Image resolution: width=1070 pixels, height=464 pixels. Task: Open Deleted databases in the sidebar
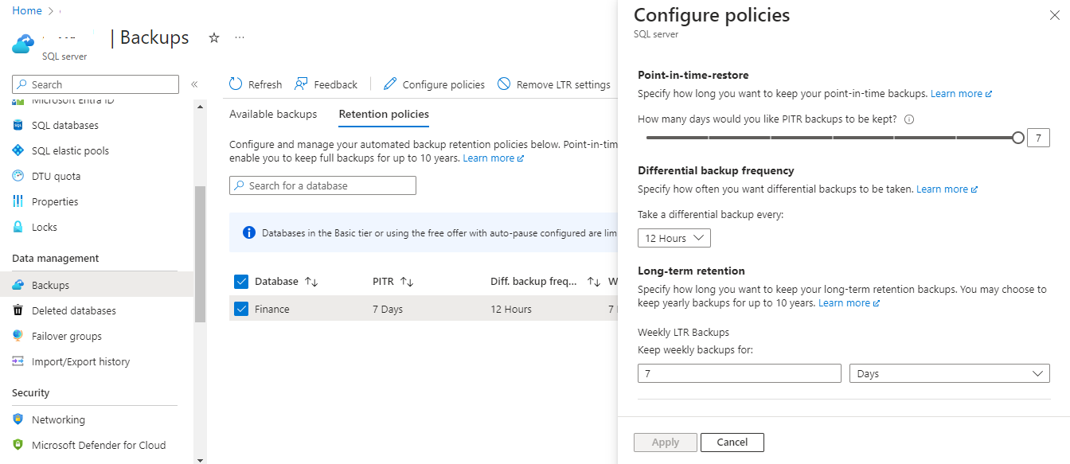click(x=74, y=310)
